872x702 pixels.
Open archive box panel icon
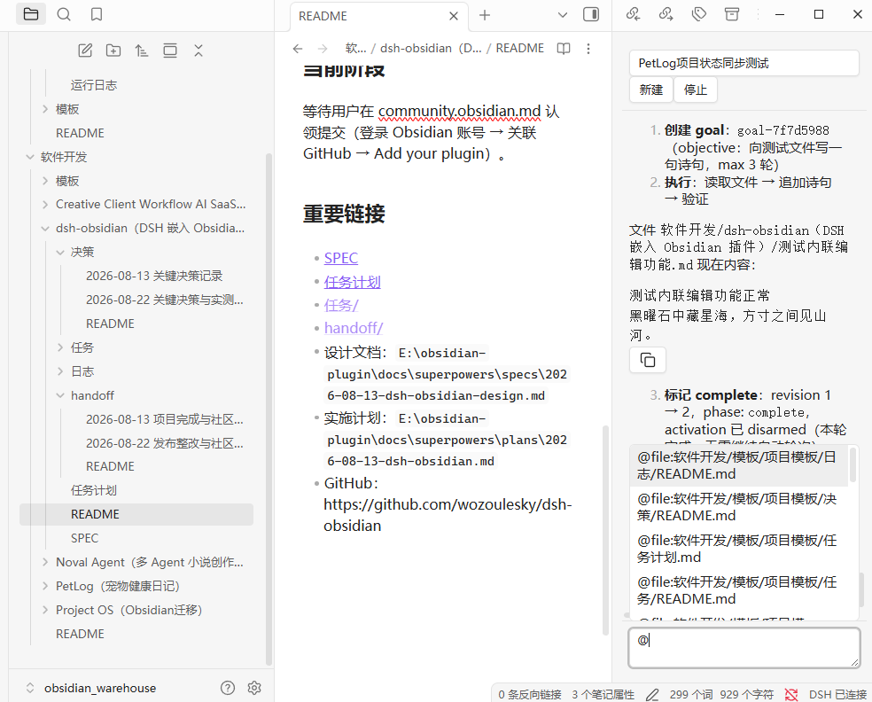pyautogui.click(x=732, y=14)
